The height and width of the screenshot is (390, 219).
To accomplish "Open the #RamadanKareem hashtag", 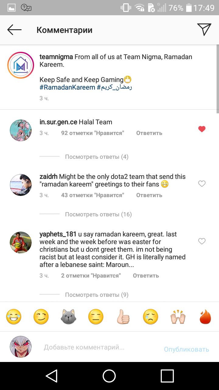I will (67, 87).
